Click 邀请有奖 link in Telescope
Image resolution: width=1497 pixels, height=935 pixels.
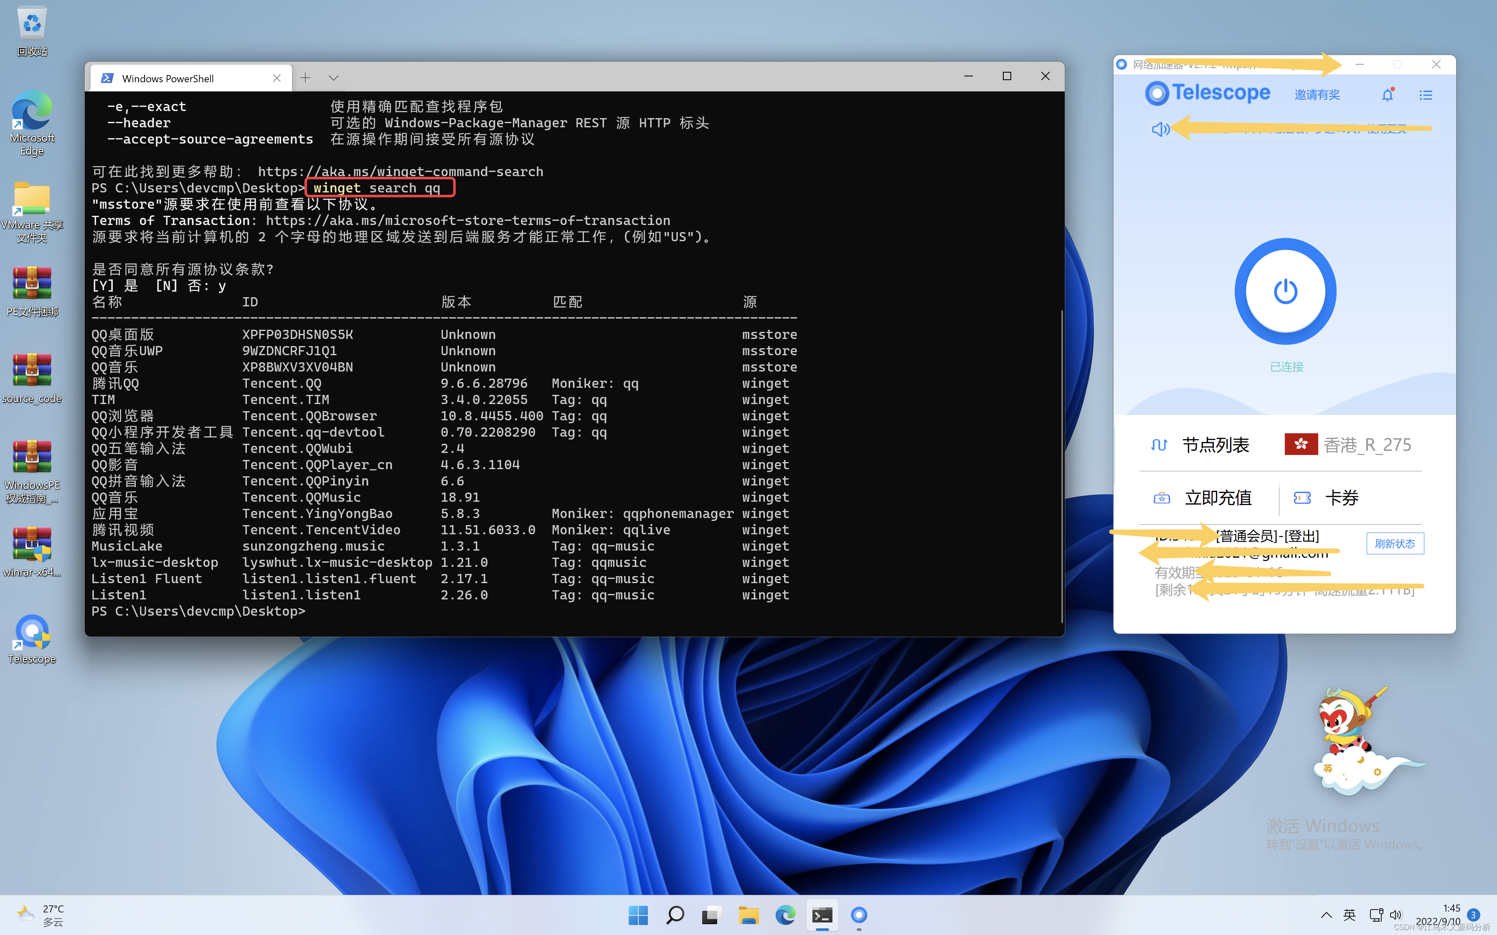[x=1317, y=95]
